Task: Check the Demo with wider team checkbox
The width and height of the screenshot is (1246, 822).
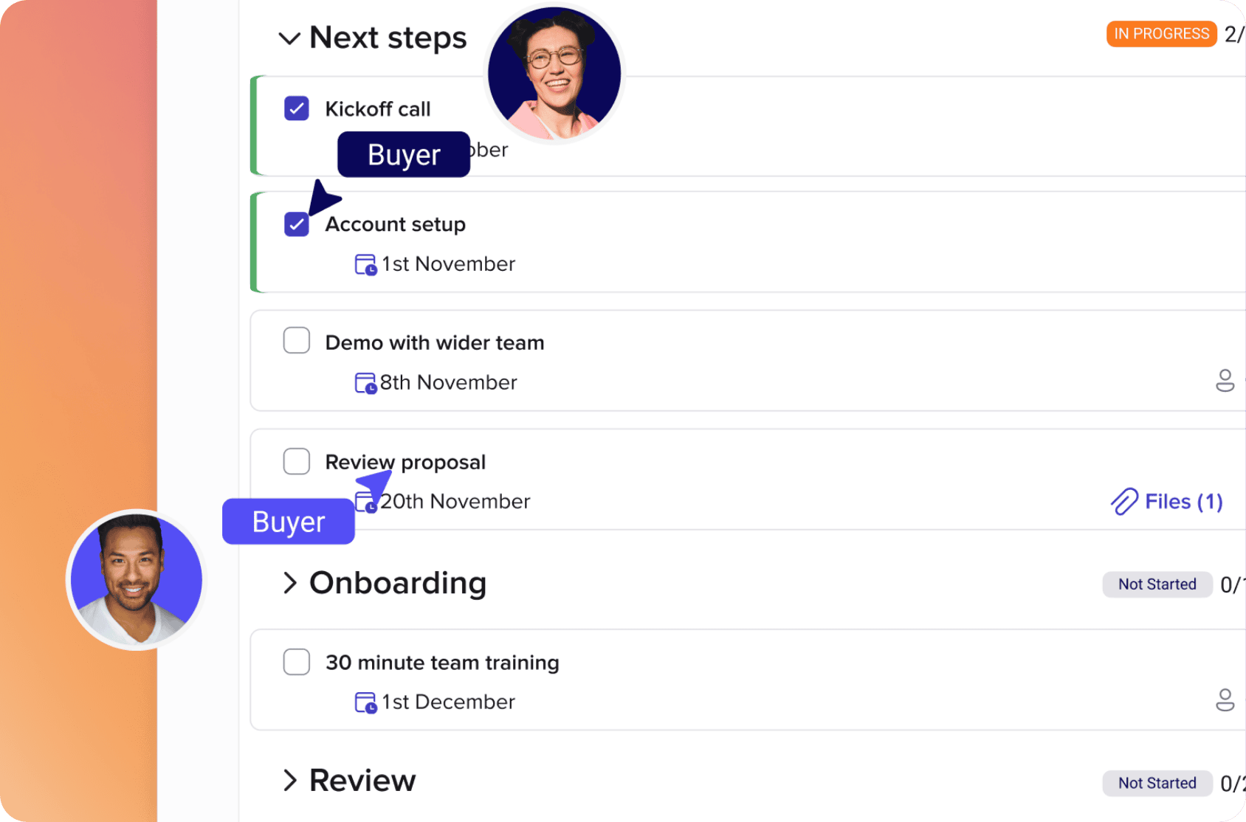Action: point(297,341)
